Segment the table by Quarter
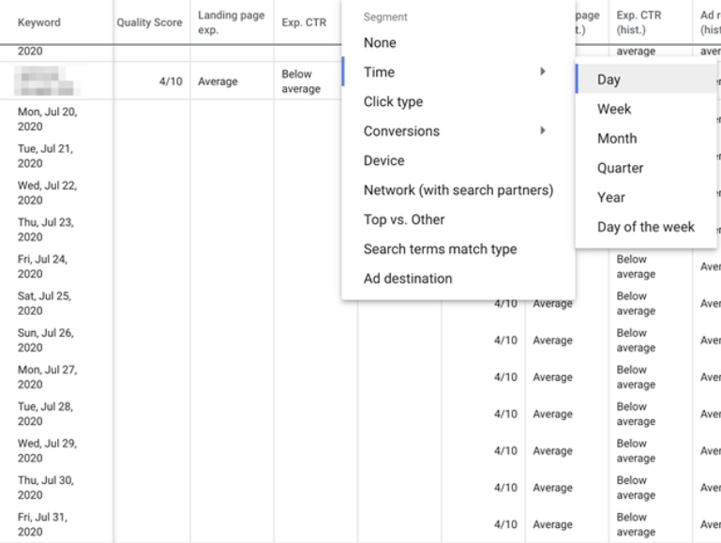Image resolution: width=721 pixels, height=543 pixels. click(621, 168)
